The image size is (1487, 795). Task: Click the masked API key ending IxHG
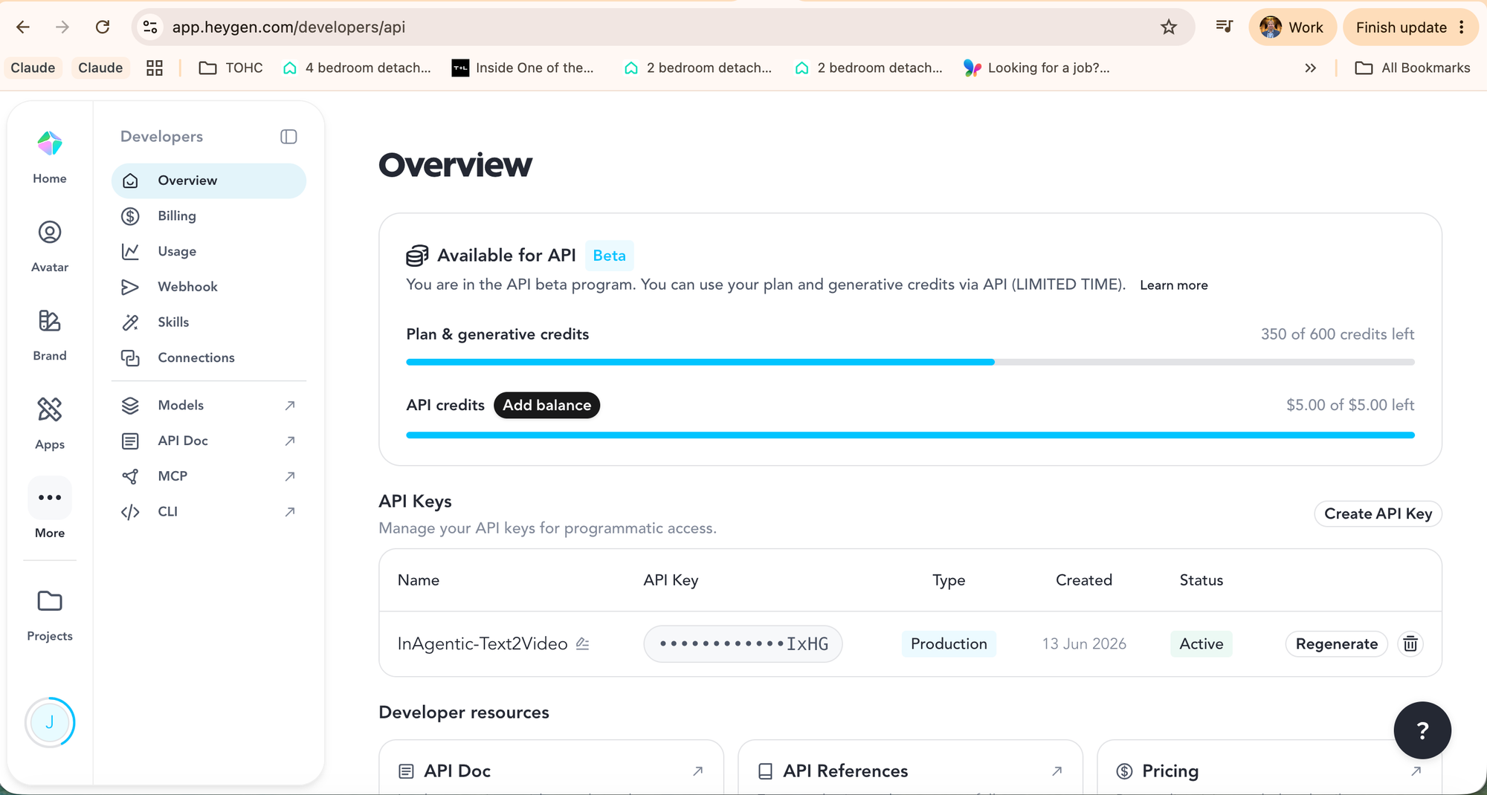(x=743, y=643)
